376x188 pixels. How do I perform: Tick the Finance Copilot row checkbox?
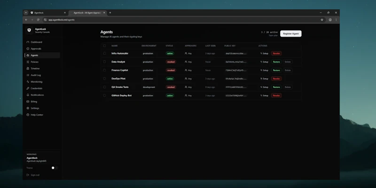(104, 70)
